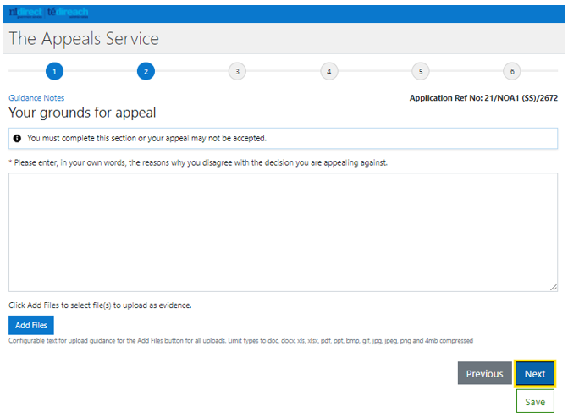Select step 4 circle in progress tracker

tap(329, 71)
